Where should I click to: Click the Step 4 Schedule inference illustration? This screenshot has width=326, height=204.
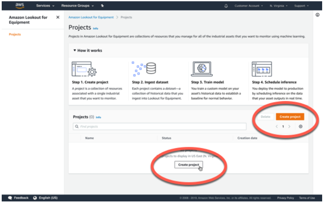click(262, 69)
